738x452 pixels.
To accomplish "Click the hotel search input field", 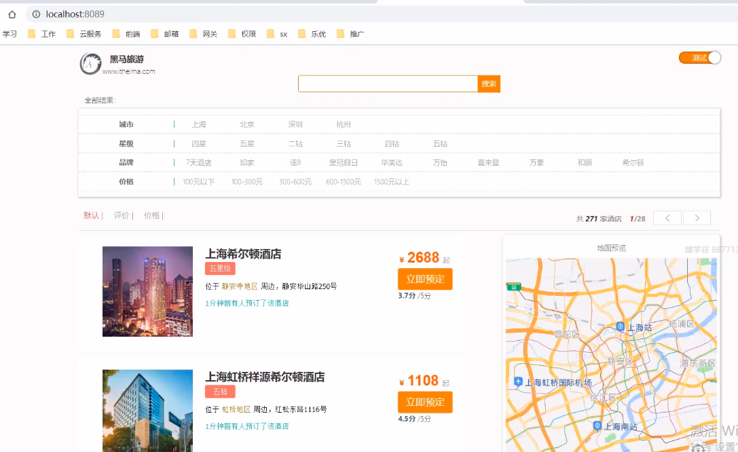I will [x=388, y=83].
